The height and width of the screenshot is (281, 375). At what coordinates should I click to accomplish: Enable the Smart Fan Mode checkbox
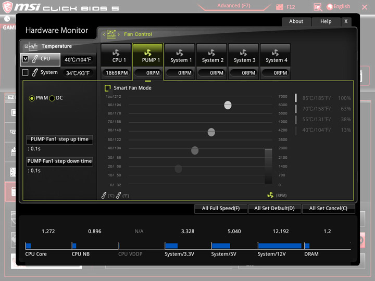point(108,88)
